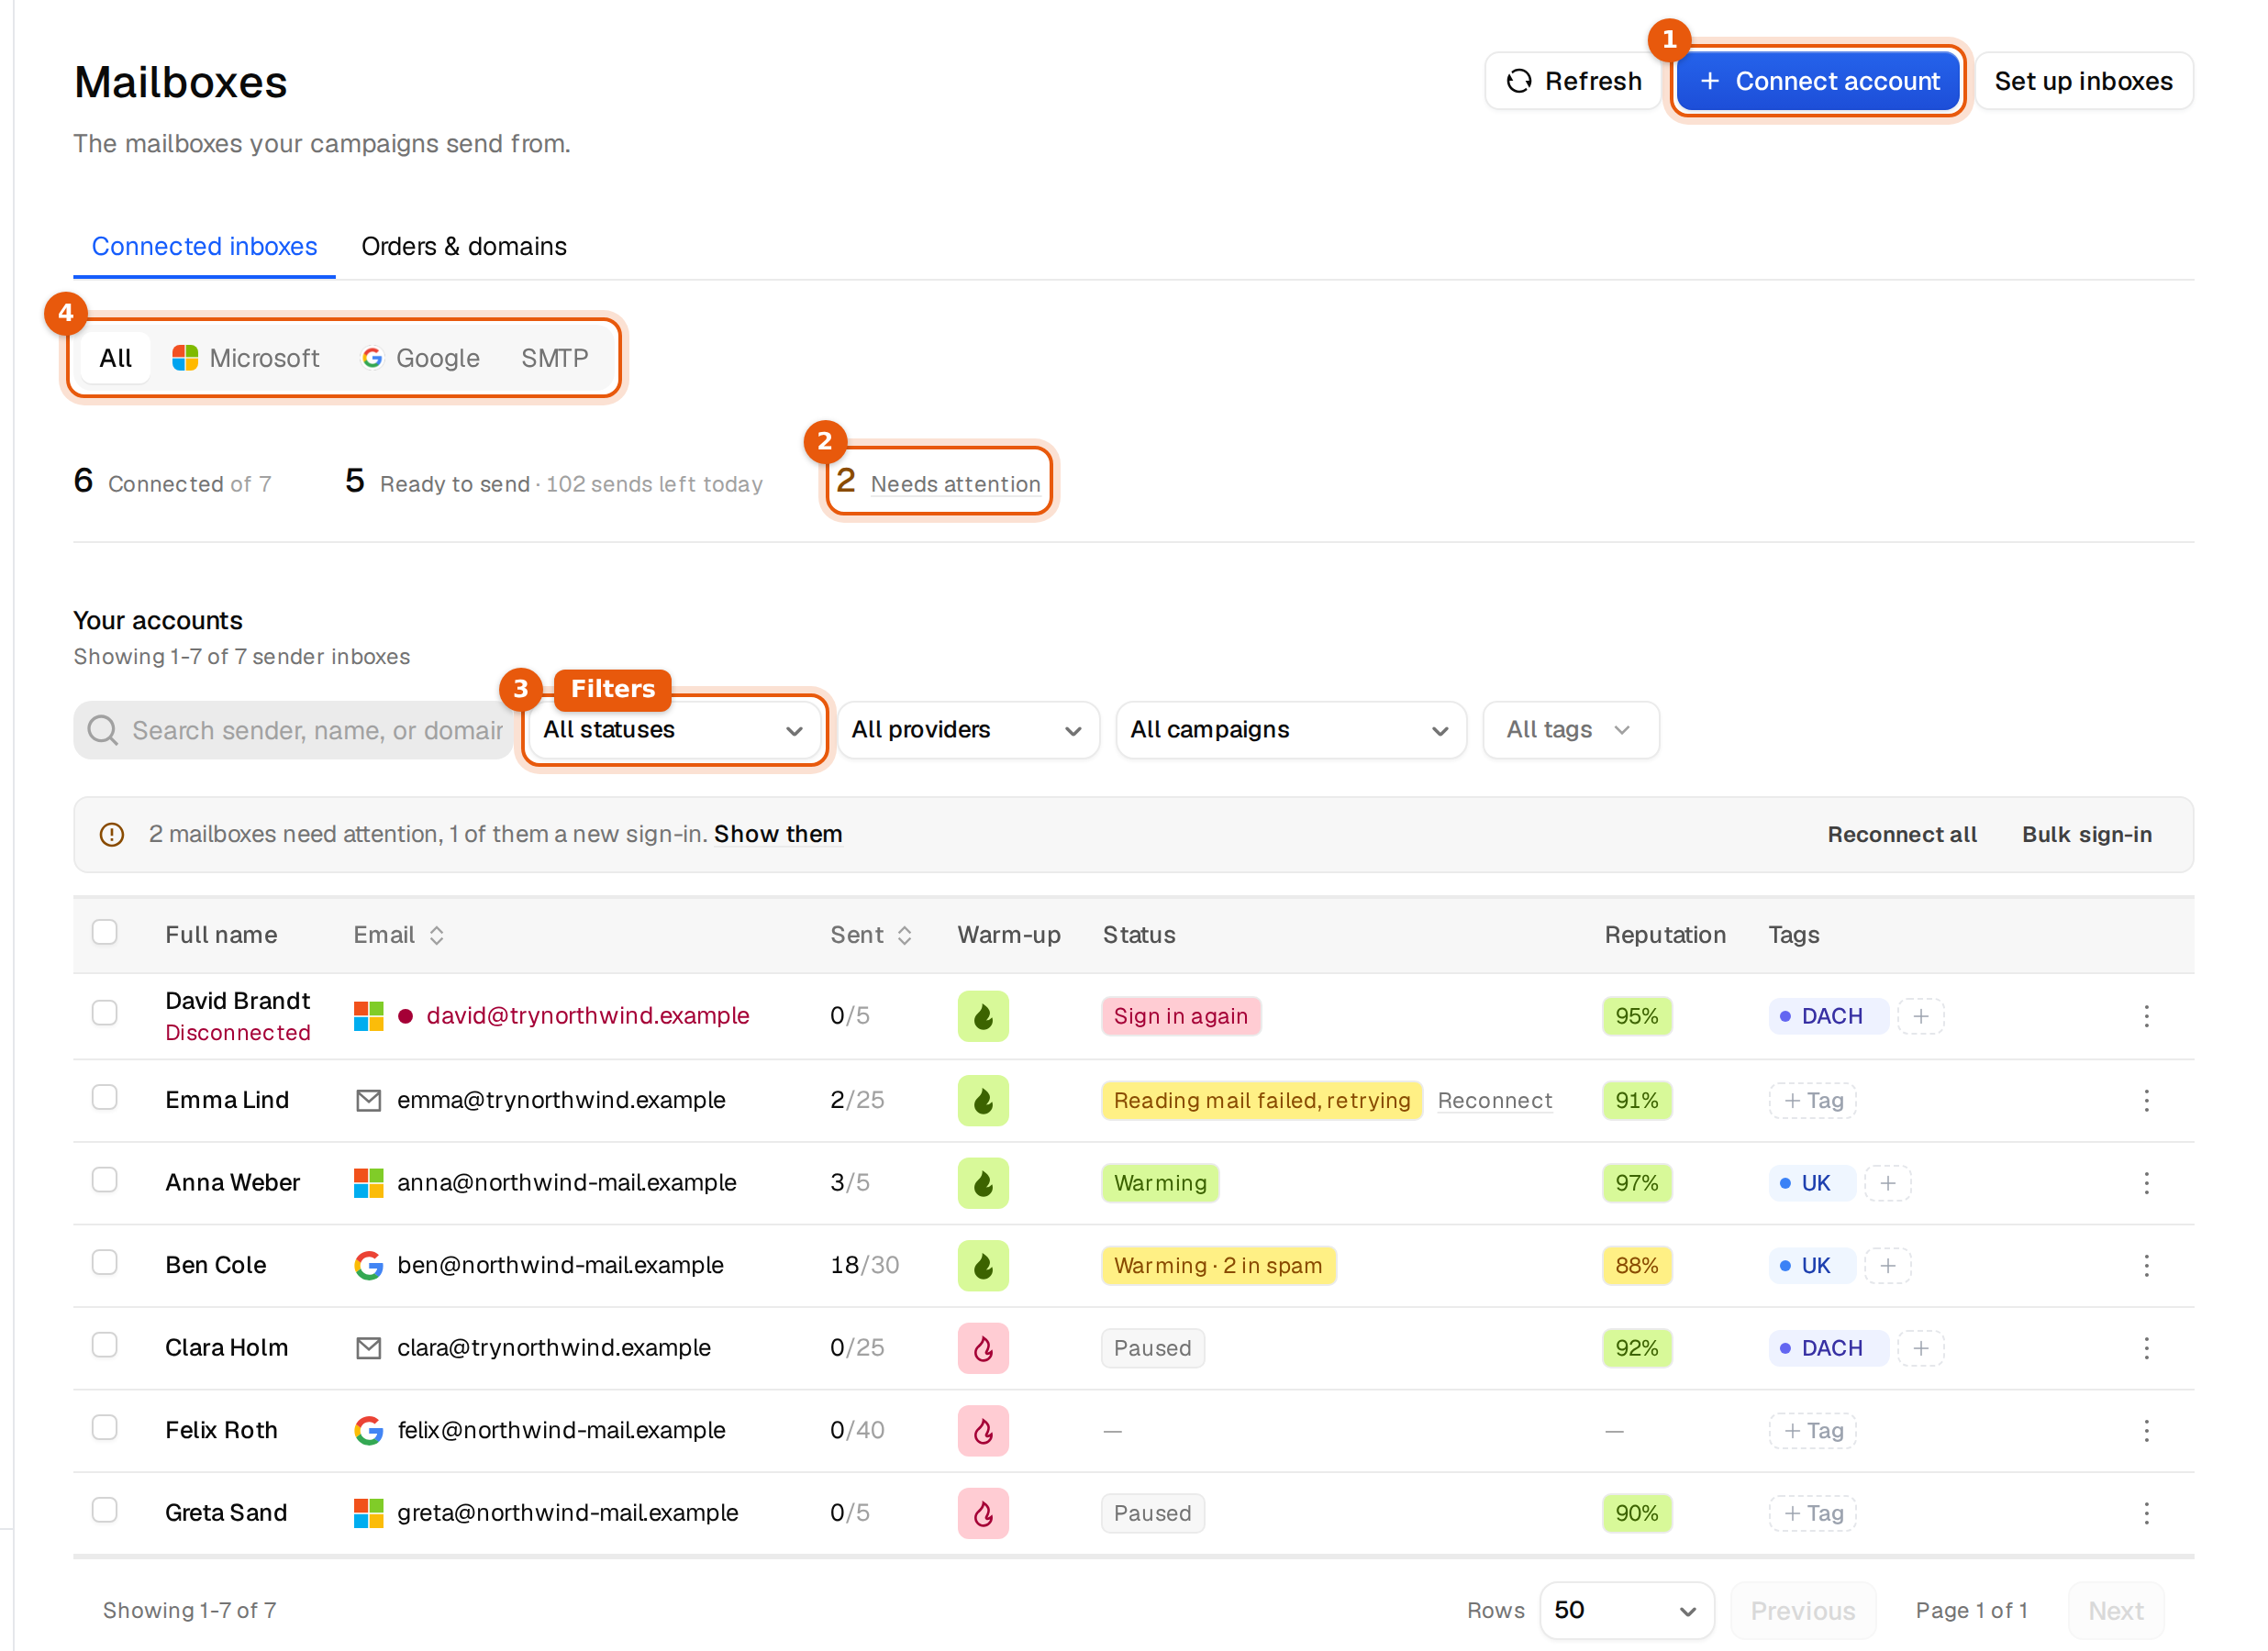Select the Anna Weber row checkbox
Screen dimensions: 2268x1651
point(105,1180)
